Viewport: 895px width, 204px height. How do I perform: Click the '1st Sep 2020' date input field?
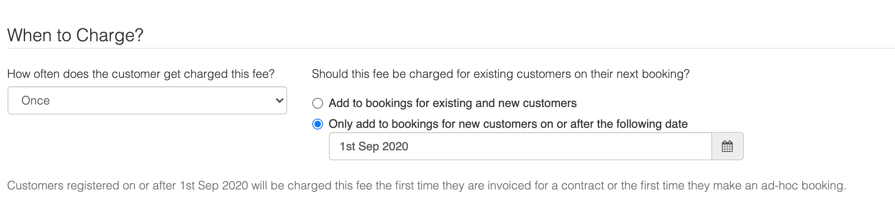520,146
